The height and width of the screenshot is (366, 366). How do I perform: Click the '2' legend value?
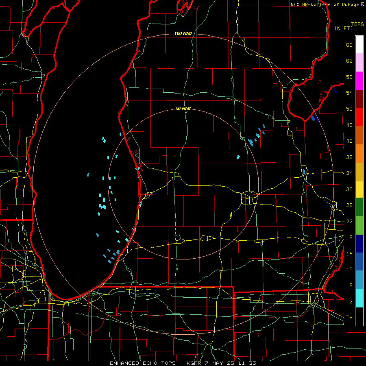[351, 302]
